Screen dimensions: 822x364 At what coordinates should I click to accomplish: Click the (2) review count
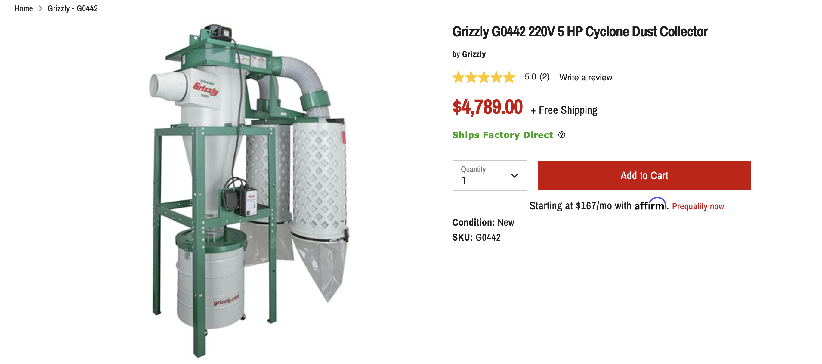click(x=544, y=77)
